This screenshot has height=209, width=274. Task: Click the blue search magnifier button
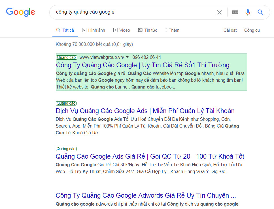[260, 12]
